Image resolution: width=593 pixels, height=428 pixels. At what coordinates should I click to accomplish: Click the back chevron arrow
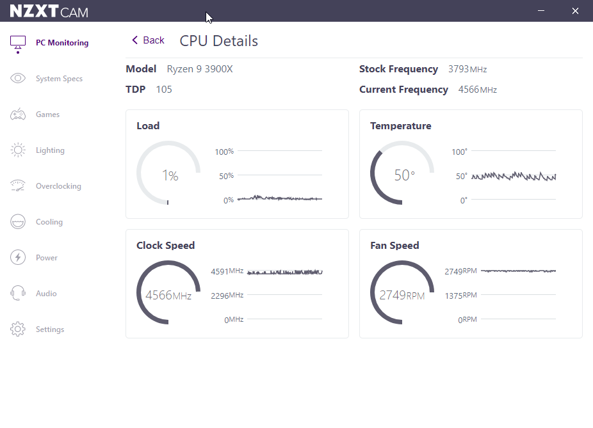click(x=134, y=40)
